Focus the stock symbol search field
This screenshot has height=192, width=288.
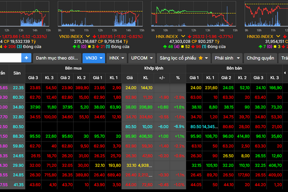pos(11,58)
